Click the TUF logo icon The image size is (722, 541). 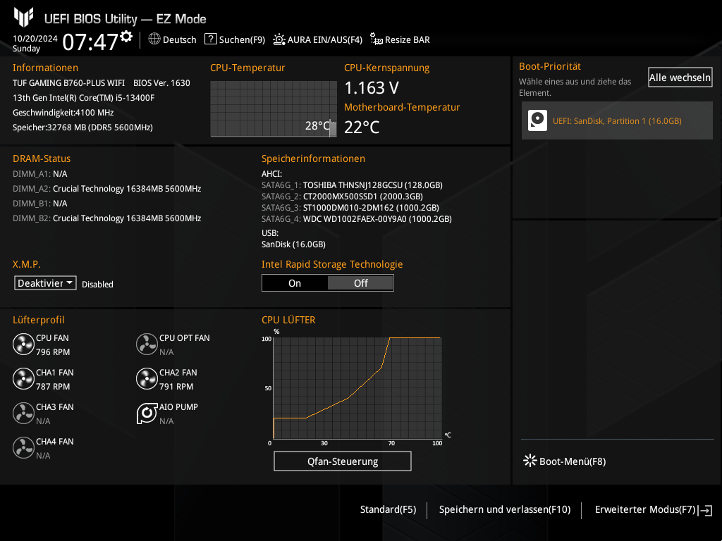tap(23, 17)
